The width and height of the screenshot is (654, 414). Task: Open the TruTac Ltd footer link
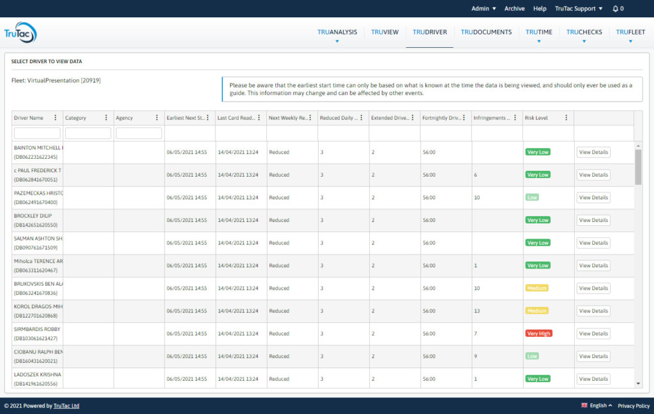coord(66,406)
